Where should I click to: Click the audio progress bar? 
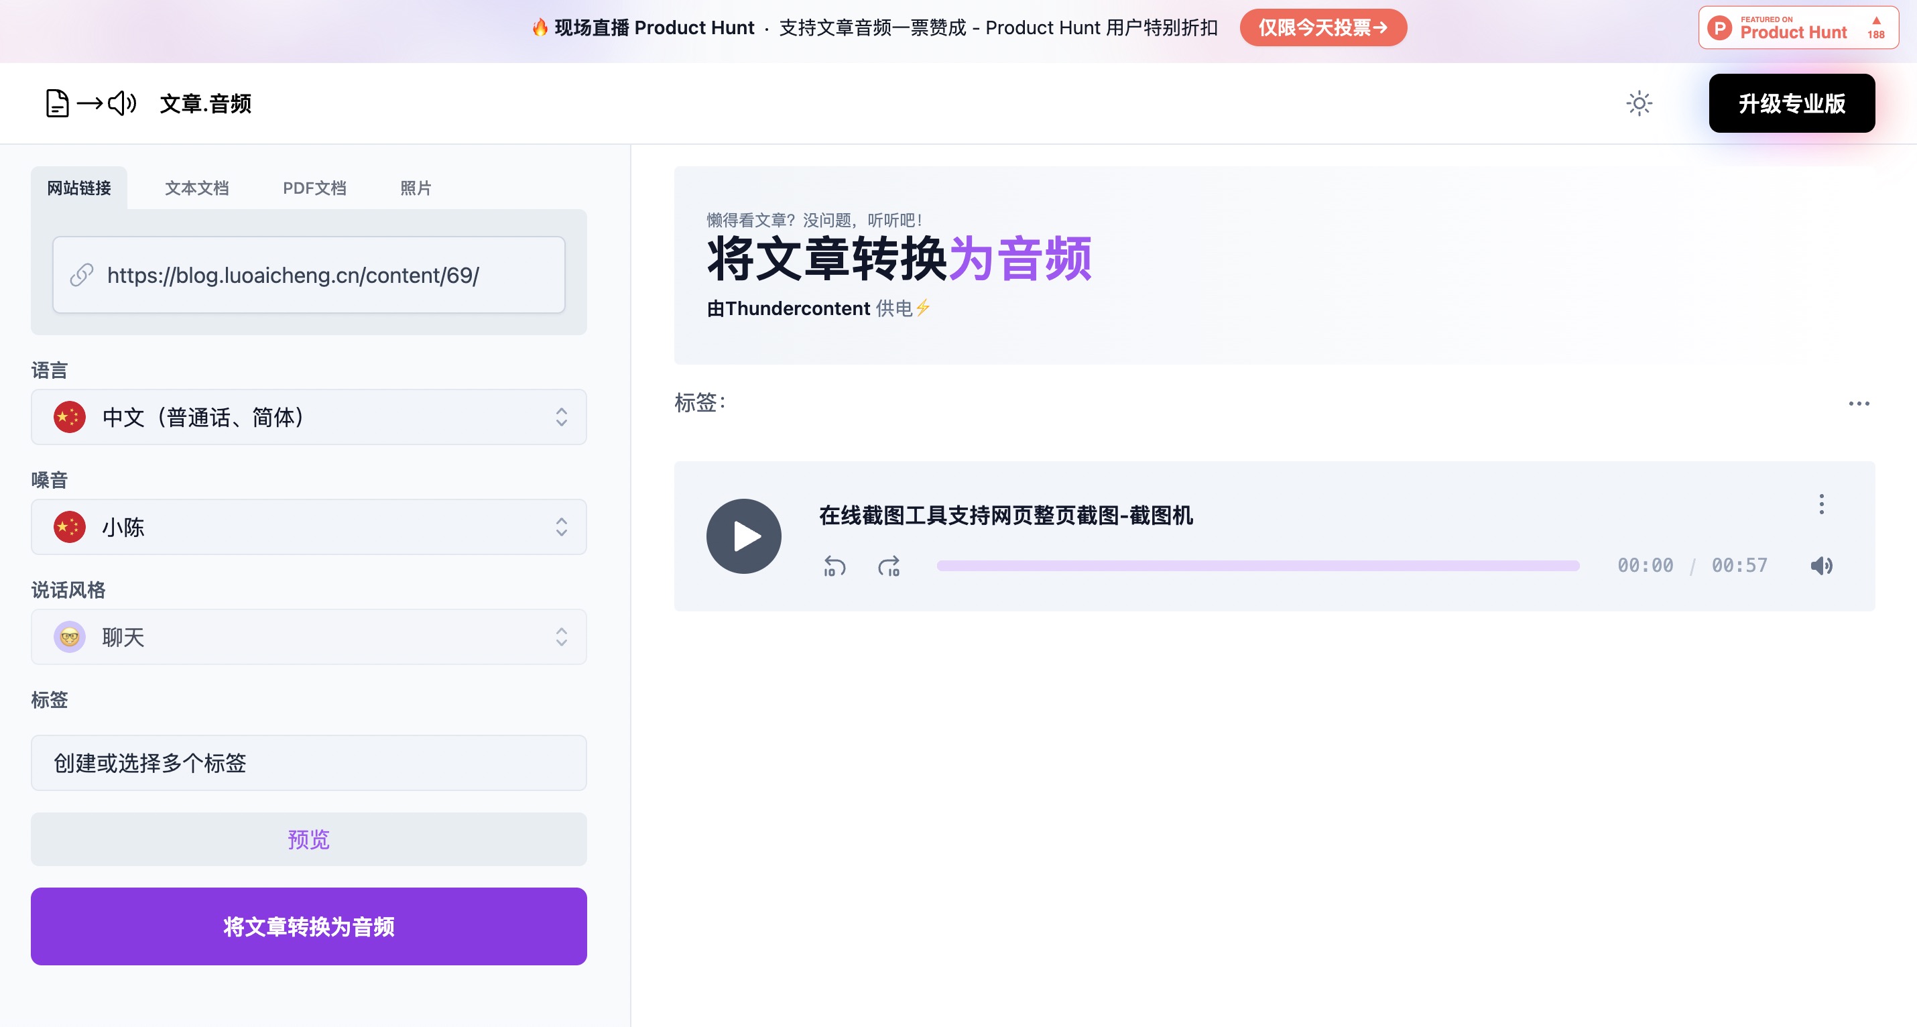pyautogui.click(x=1257, y=566)
